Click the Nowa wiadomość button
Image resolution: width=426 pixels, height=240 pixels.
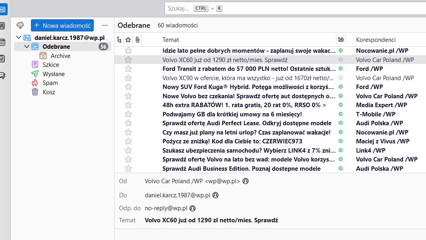62,25
